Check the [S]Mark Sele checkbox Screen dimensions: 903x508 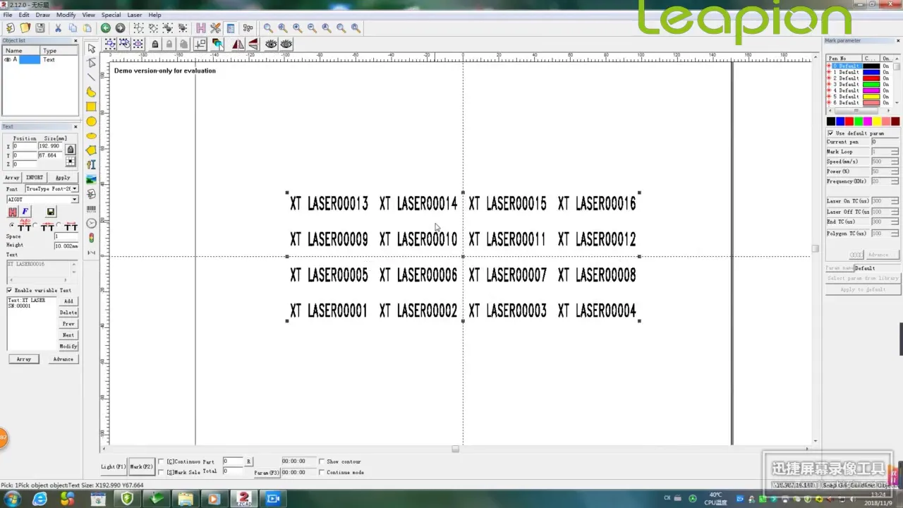point(161,472)
